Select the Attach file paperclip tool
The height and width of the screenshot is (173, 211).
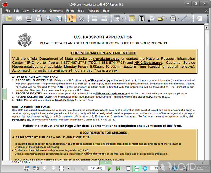173,18
